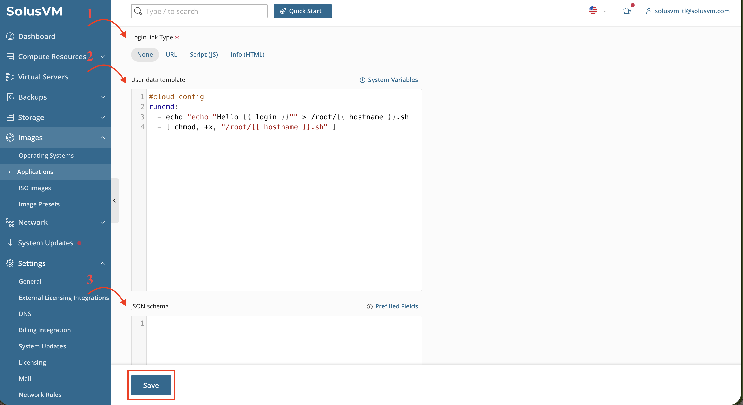Collapse Images menu chevron
This screenshot has width=743, height=405.
[103, 137]
